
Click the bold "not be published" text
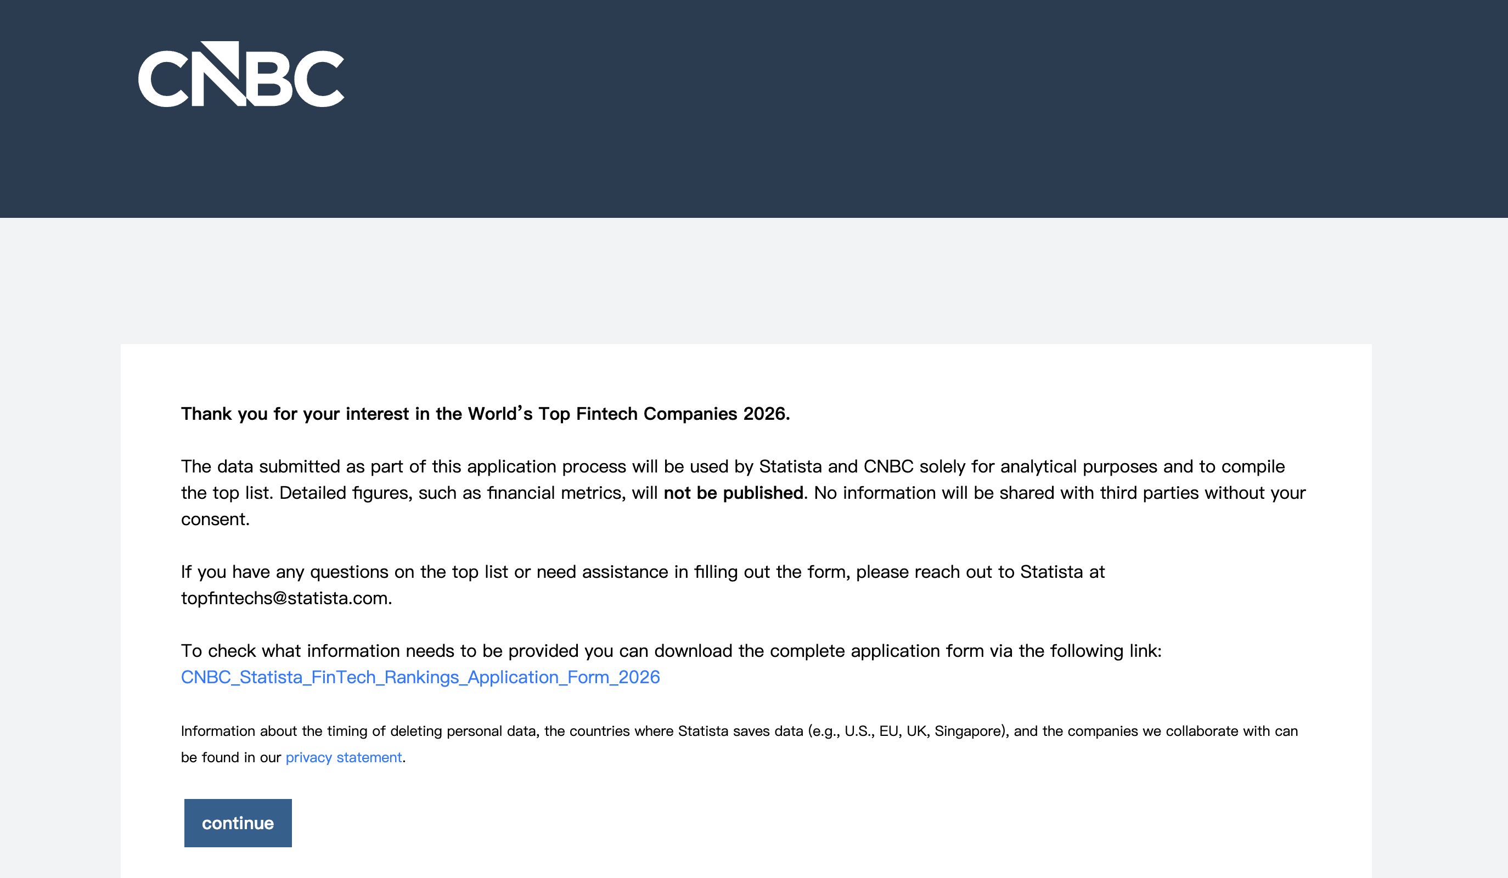pos(733,493)
